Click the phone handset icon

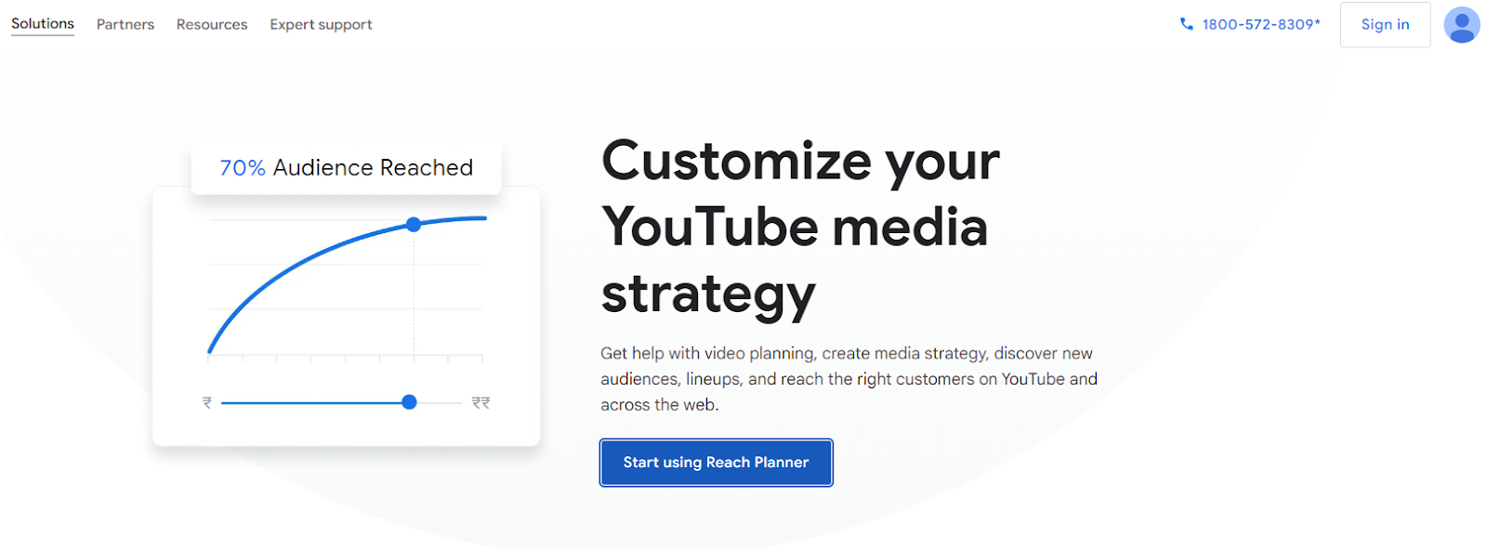1187,24
